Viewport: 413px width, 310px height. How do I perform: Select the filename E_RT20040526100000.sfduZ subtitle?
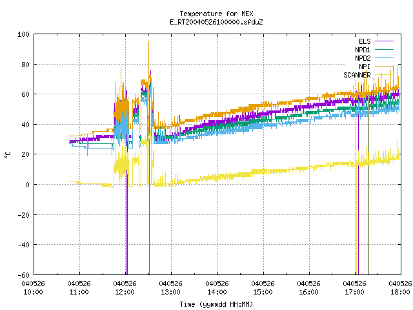[x=216, y=22]
